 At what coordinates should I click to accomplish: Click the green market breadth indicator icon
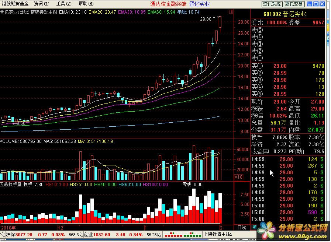[x=192, y=234]
